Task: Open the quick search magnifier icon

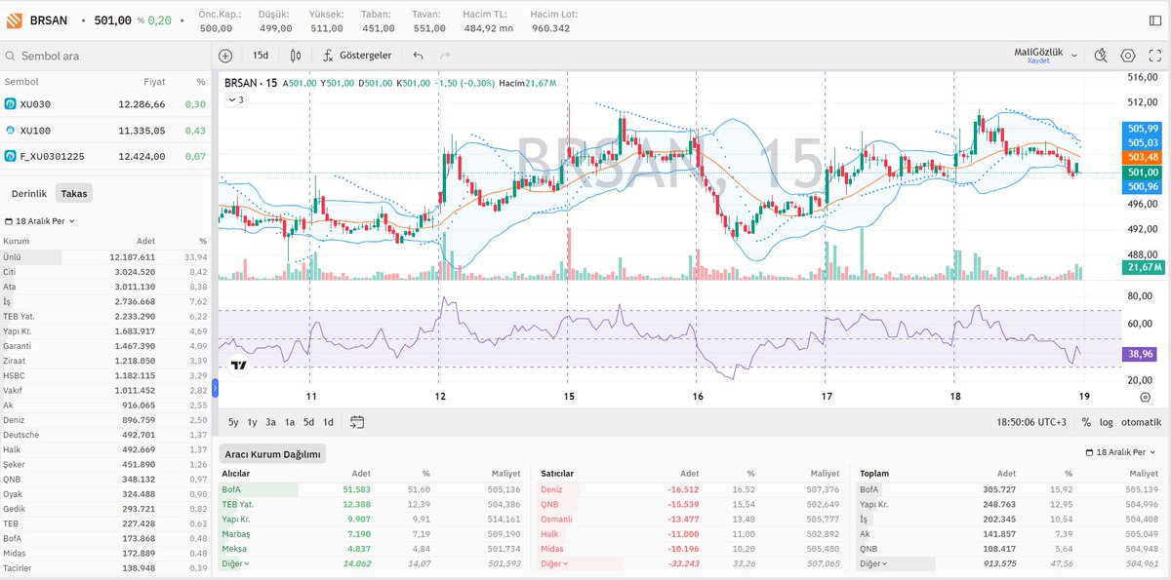Action: (x=1101, y=56)
